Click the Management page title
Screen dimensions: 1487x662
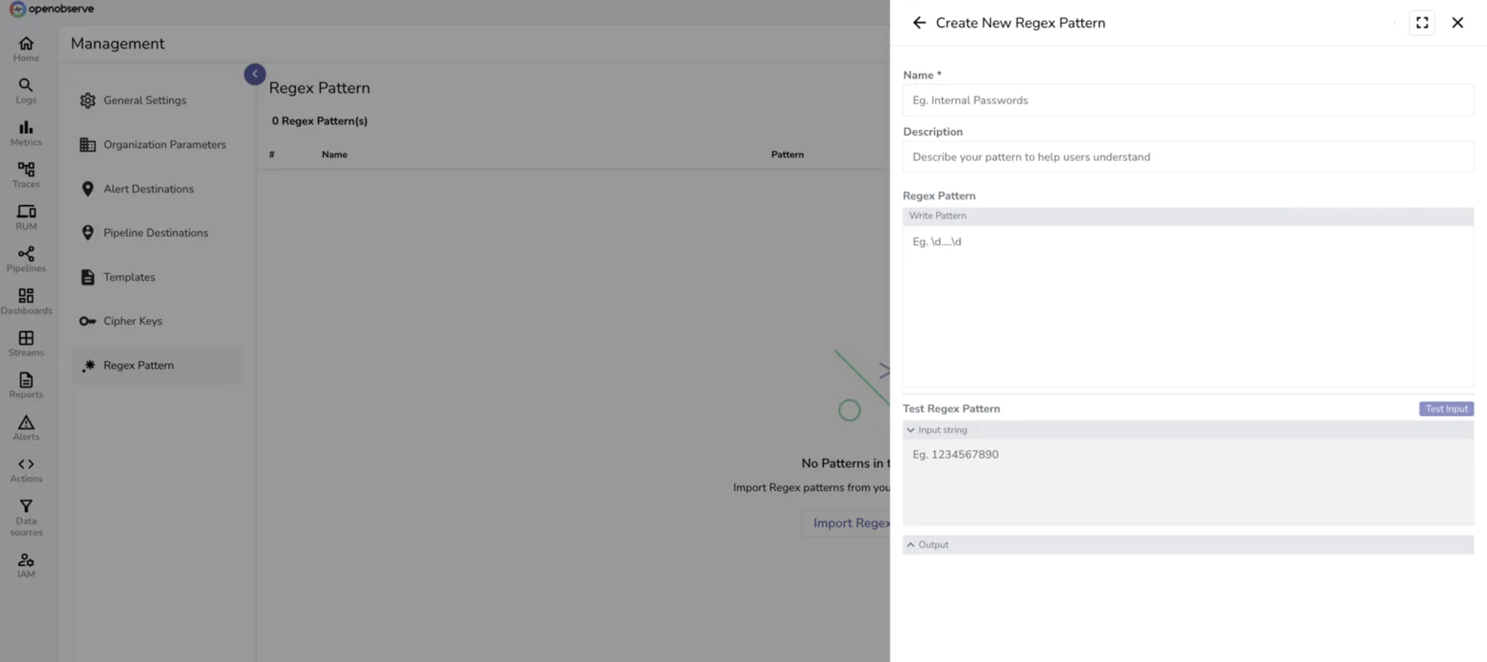tap(118, 44)
